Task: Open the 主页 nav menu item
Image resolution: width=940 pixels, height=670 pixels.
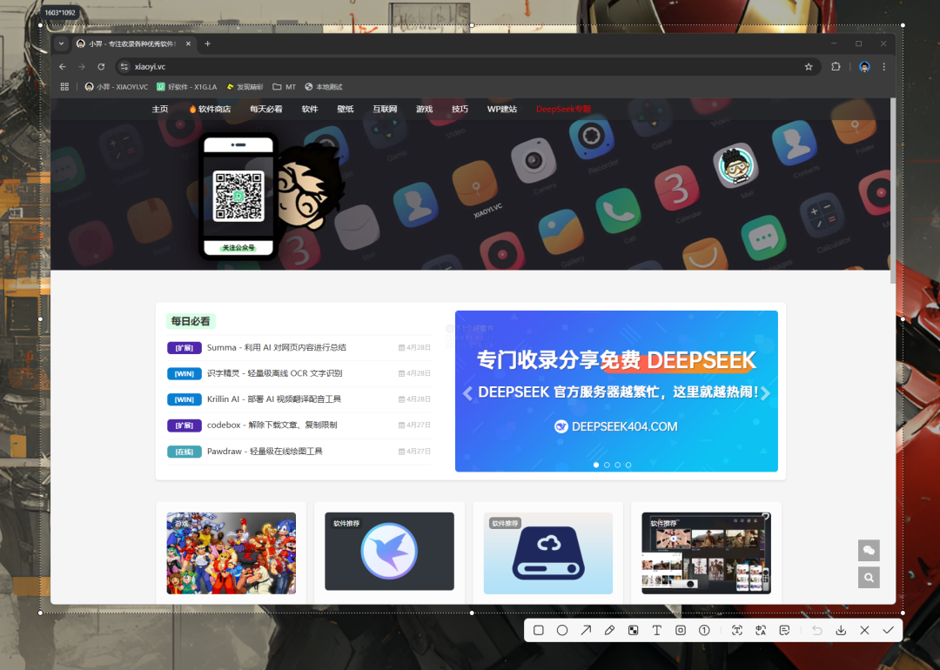Action: [x=160, y=109]
